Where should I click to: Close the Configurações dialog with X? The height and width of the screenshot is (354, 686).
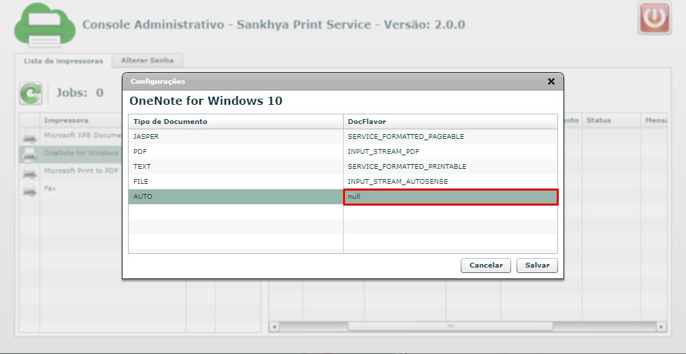pos(551,82)
